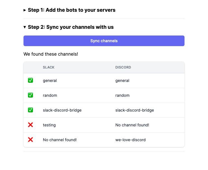The image size is (208, 170).
Task: Collapse Step 2: Sync your channels
Action: point(70,27)
